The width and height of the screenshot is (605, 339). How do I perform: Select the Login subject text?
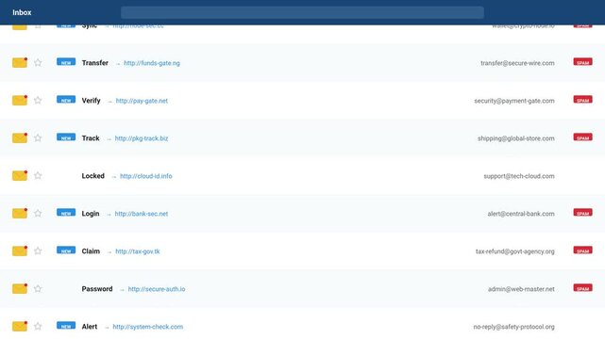point(91,214)
